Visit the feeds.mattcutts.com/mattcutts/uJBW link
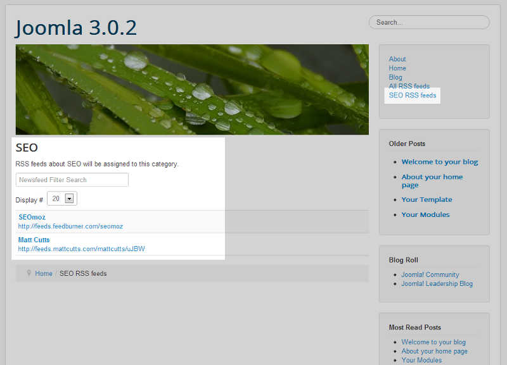This screenshot has height=365, width=507. click(82, 249)
